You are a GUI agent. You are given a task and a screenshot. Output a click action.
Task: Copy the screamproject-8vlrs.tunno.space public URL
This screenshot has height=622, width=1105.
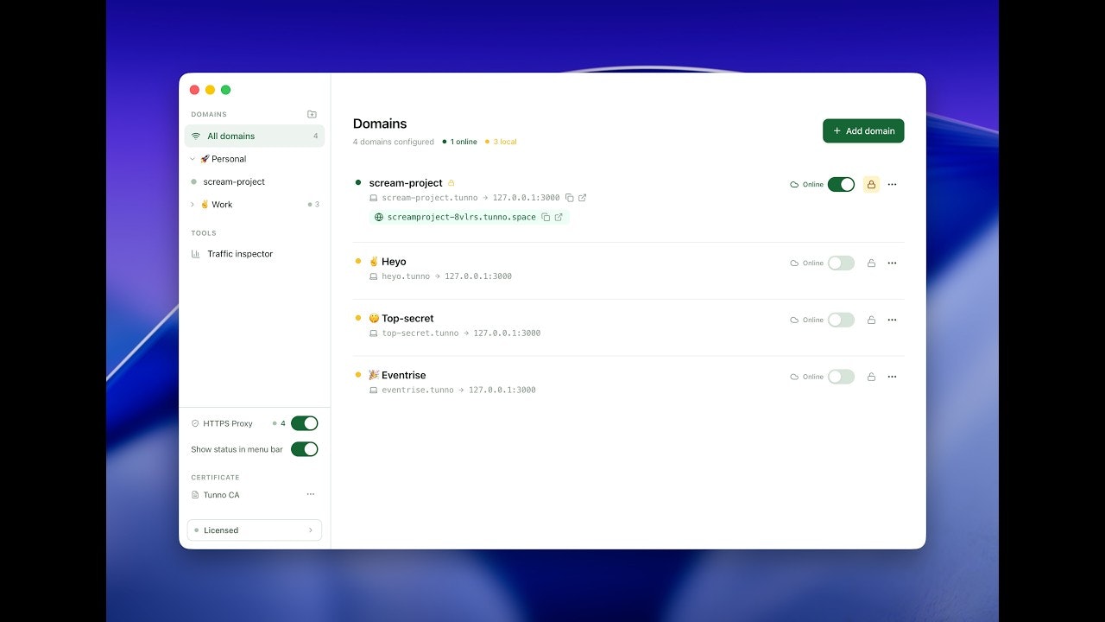[x=546, y=217]
